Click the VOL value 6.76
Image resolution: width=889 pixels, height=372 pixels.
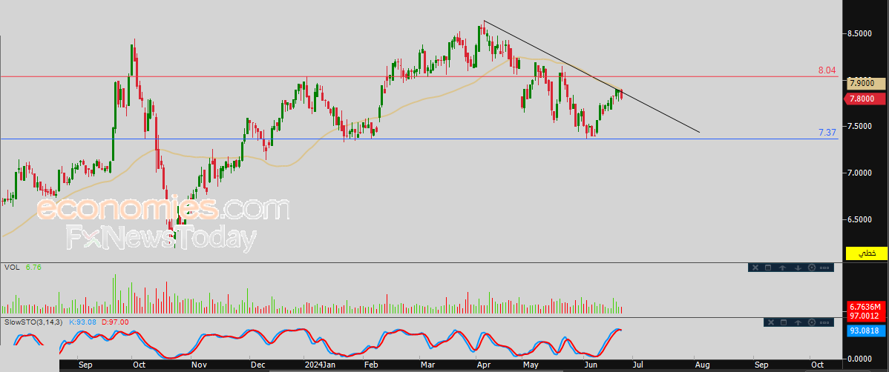pyautogui.click(x=34, y=267)
